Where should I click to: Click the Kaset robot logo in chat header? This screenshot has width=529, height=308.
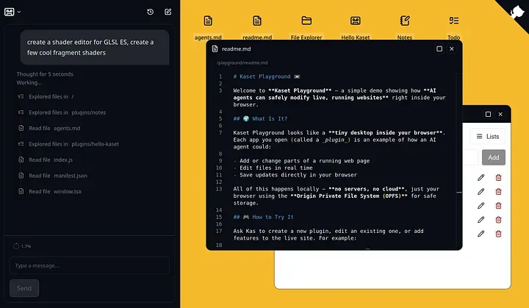(x=10, y=12)
